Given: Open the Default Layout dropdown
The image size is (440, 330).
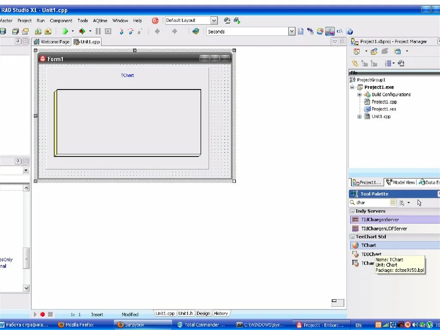Looking at the screenshot, I should (x=214, y=21).
